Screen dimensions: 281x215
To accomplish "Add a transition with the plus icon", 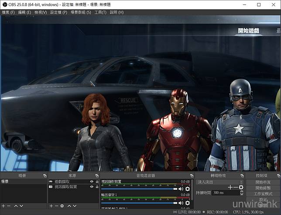I will (x=230, y=187).
